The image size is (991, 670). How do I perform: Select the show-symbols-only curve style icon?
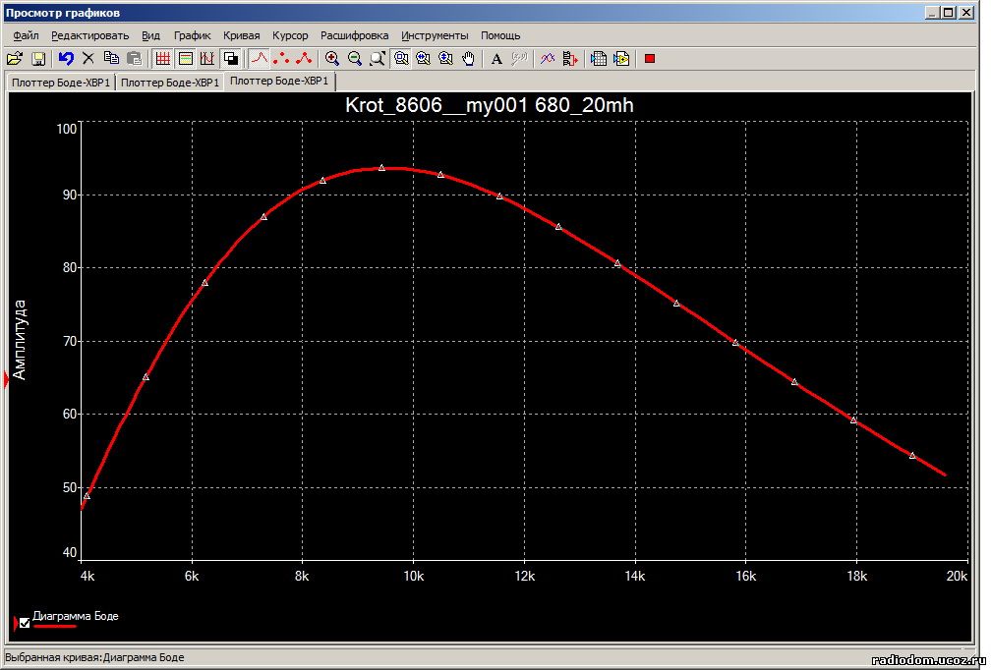coord(282,59)
